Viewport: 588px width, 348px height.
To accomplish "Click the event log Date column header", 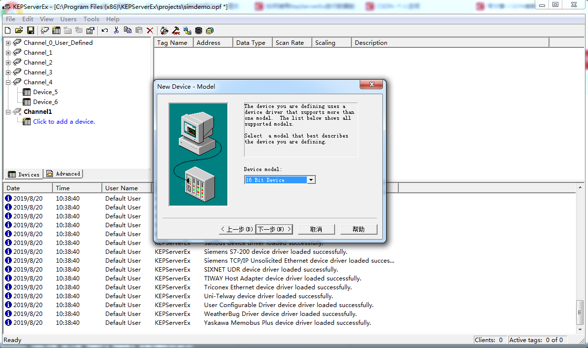I will 28,188.
